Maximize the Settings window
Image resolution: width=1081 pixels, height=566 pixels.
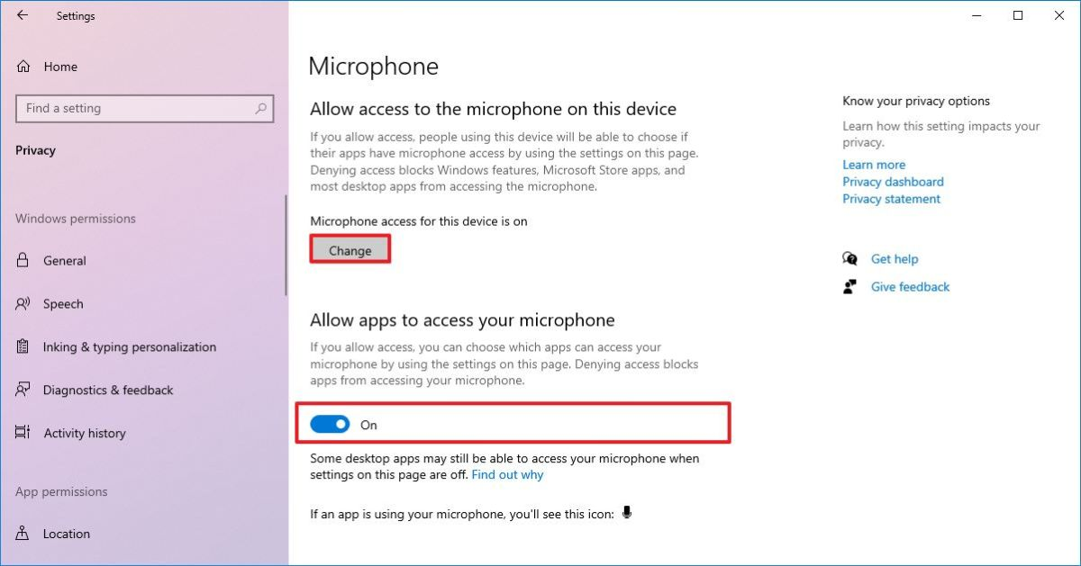click(1018, 15)
